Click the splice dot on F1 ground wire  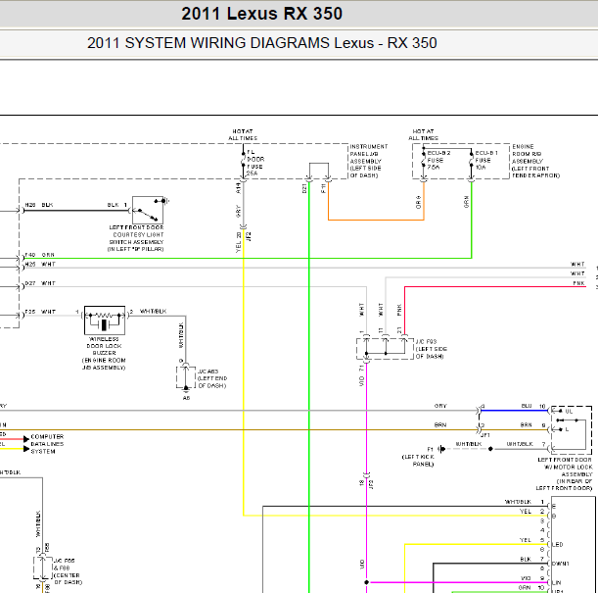490,449
